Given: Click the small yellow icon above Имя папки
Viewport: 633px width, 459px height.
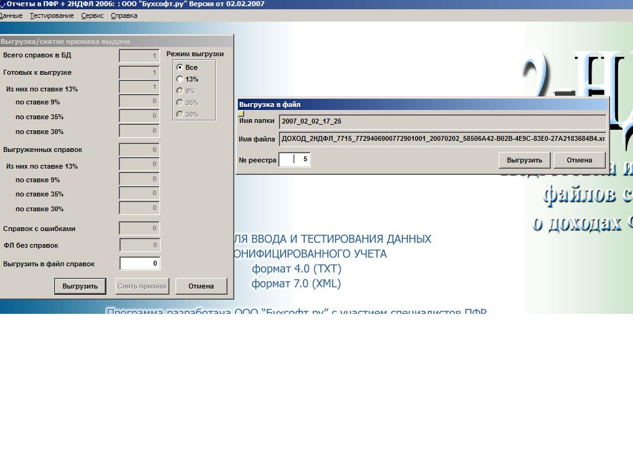Looking at the screenshot, I should (241, 114).
